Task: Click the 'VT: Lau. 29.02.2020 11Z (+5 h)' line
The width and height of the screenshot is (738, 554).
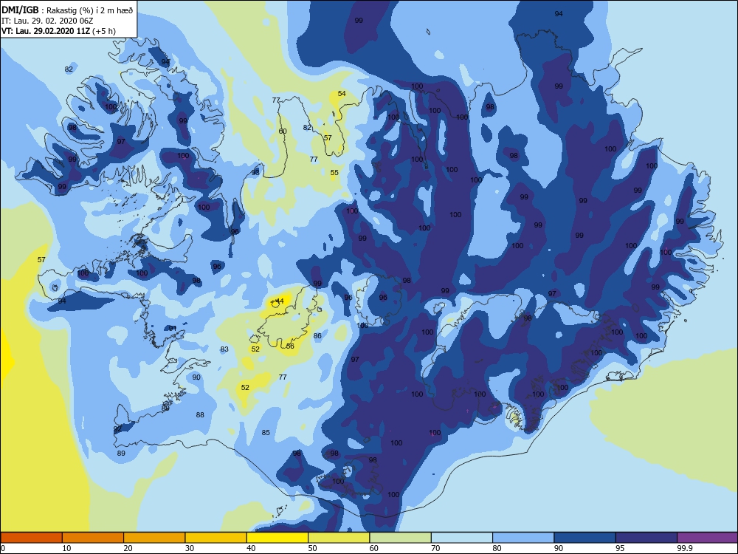Action: [58, 31]
